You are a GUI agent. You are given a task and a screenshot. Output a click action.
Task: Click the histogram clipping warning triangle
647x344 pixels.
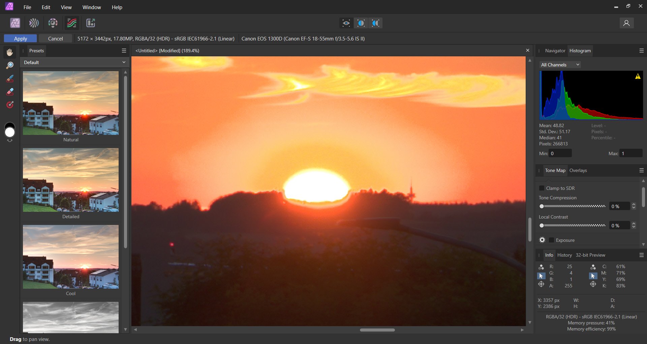[638, 77]
